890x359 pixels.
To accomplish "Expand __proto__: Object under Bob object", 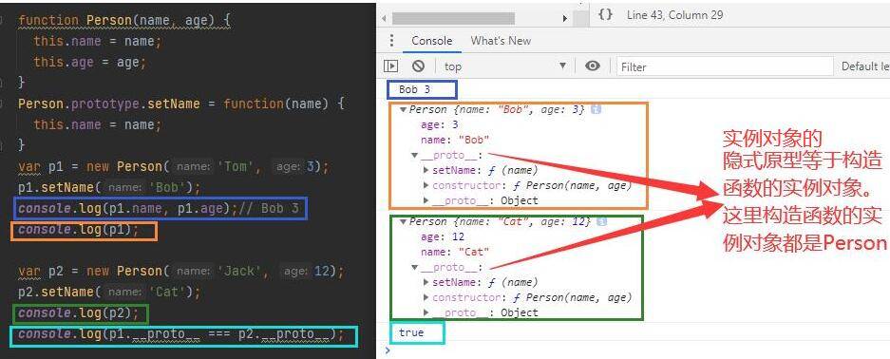I will [426, 200].
